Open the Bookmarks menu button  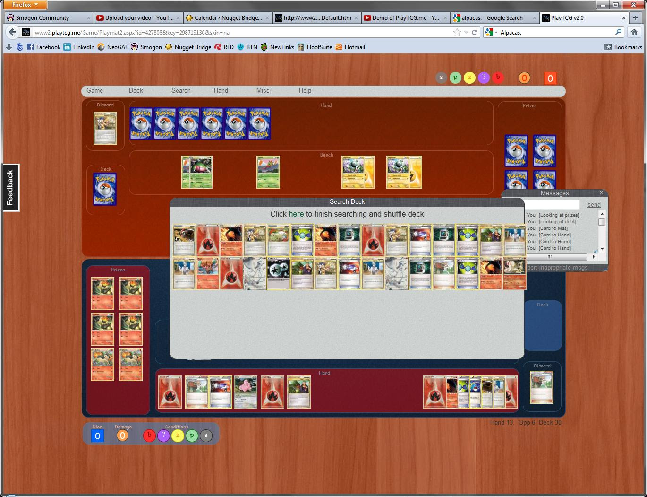[x=623, y=47]
